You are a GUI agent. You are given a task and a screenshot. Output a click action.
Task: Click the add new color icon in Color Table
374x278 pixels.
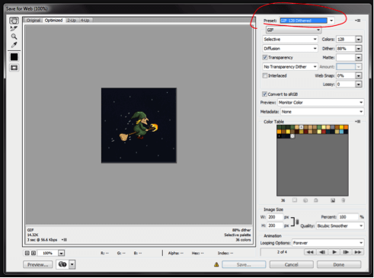click(333, 200)
